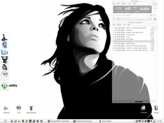Open the trash desktop icon
164x123 pixels.
tap(156, 108)
